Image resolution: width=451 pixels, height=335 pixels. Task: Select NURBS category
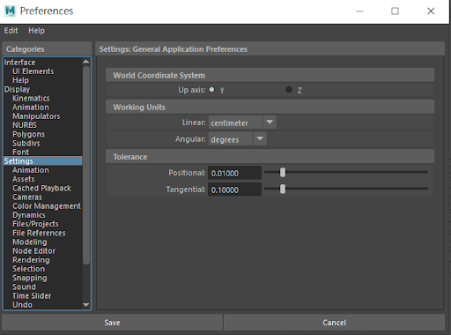(x=25, y=125)
